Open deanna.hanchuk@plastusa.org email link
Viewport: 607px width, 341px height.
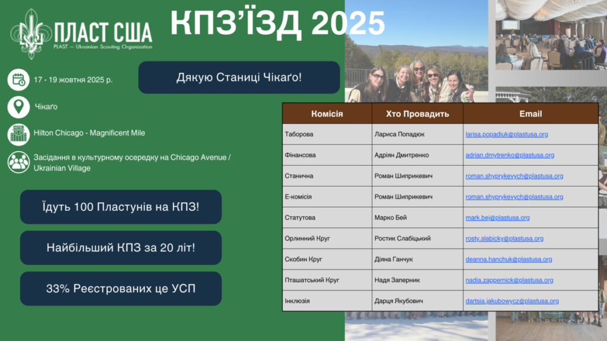[509, 259]
